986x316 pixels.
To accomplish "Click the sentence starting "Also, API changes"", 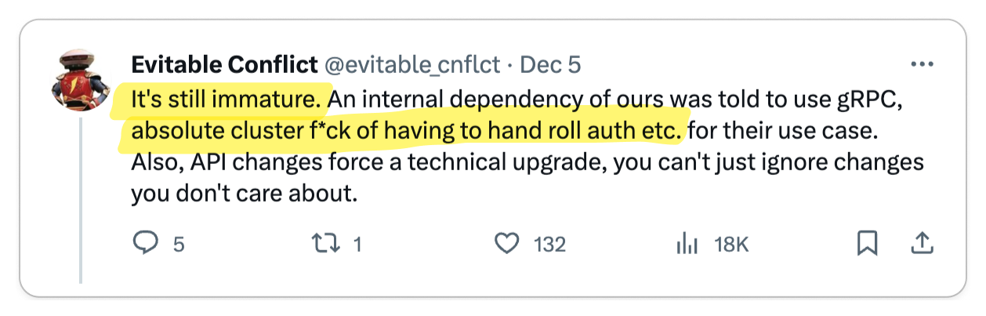I will click(528, 177).
